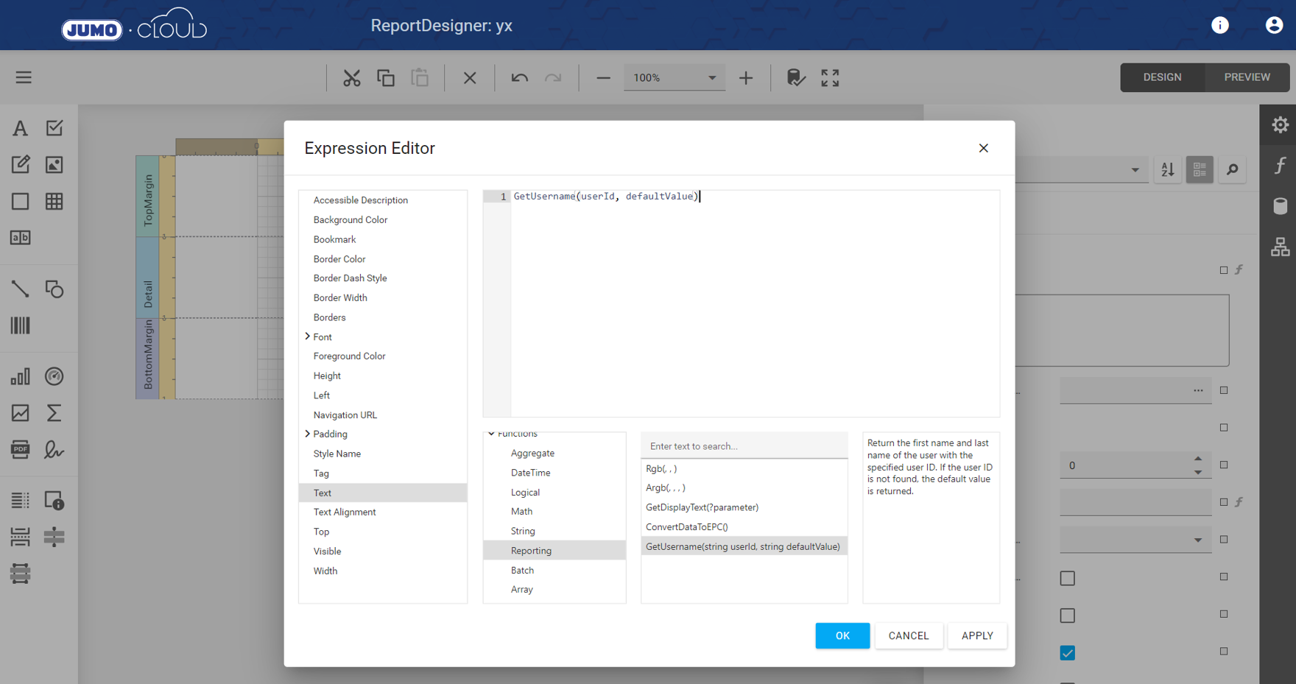Select the Chart tool in the toolbox
This screenshot has height=684, width=1296.
click(x=20, y=377)
